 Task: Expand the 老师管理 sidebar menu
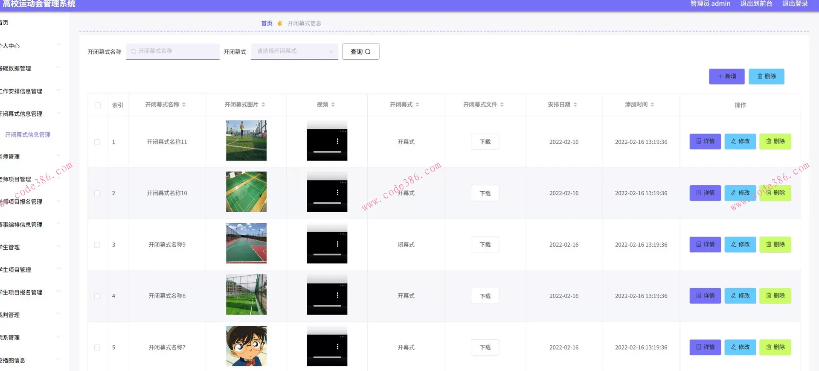30,156
